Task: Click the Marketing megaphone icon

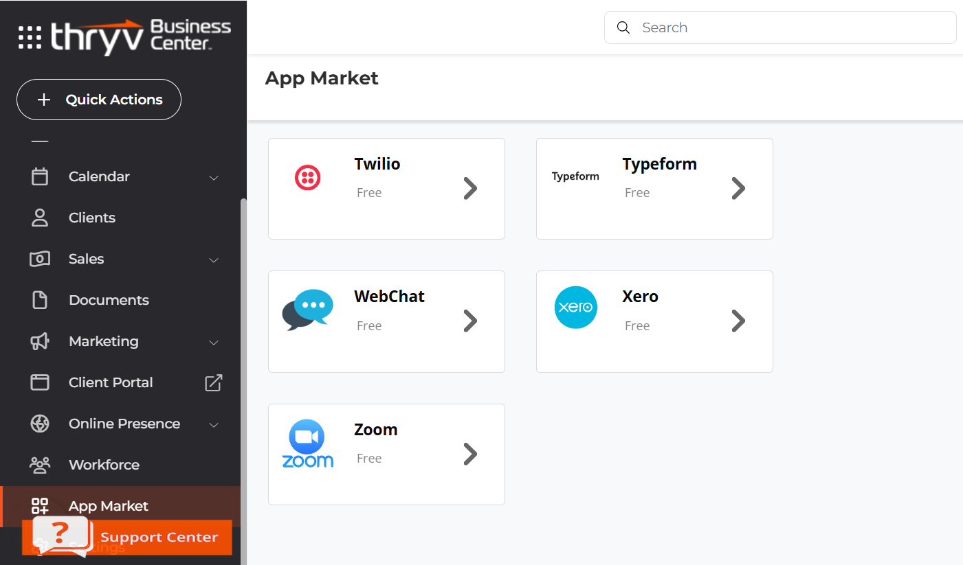Action: point(40,341)
